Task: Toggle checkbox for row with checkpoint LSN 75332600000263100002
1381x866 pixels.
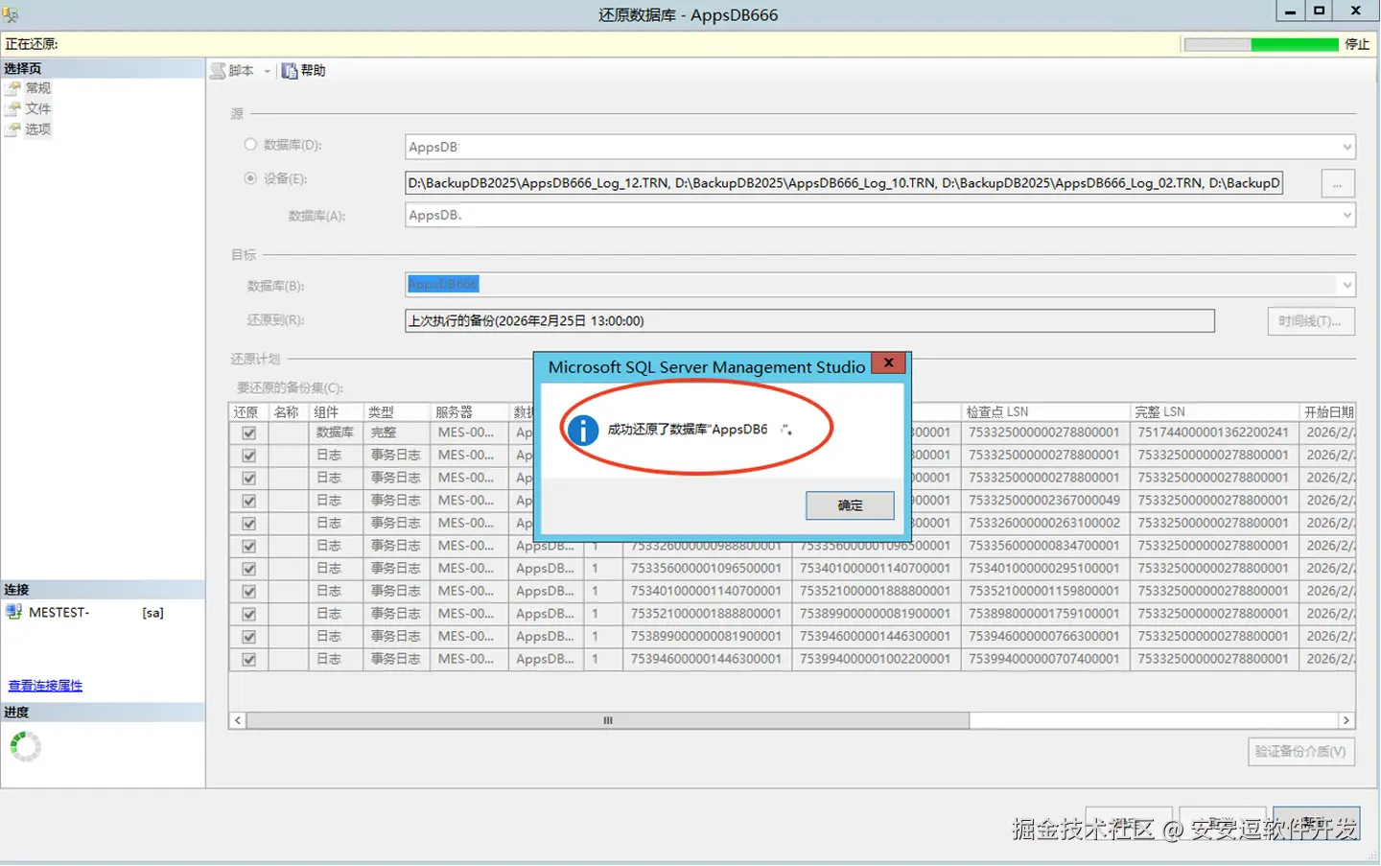Action: (x=249, y=524)
